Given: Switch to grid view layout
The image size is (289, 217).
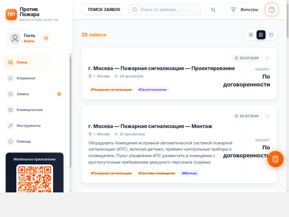Looking at the screenshot, I should (x=251, y=35).
